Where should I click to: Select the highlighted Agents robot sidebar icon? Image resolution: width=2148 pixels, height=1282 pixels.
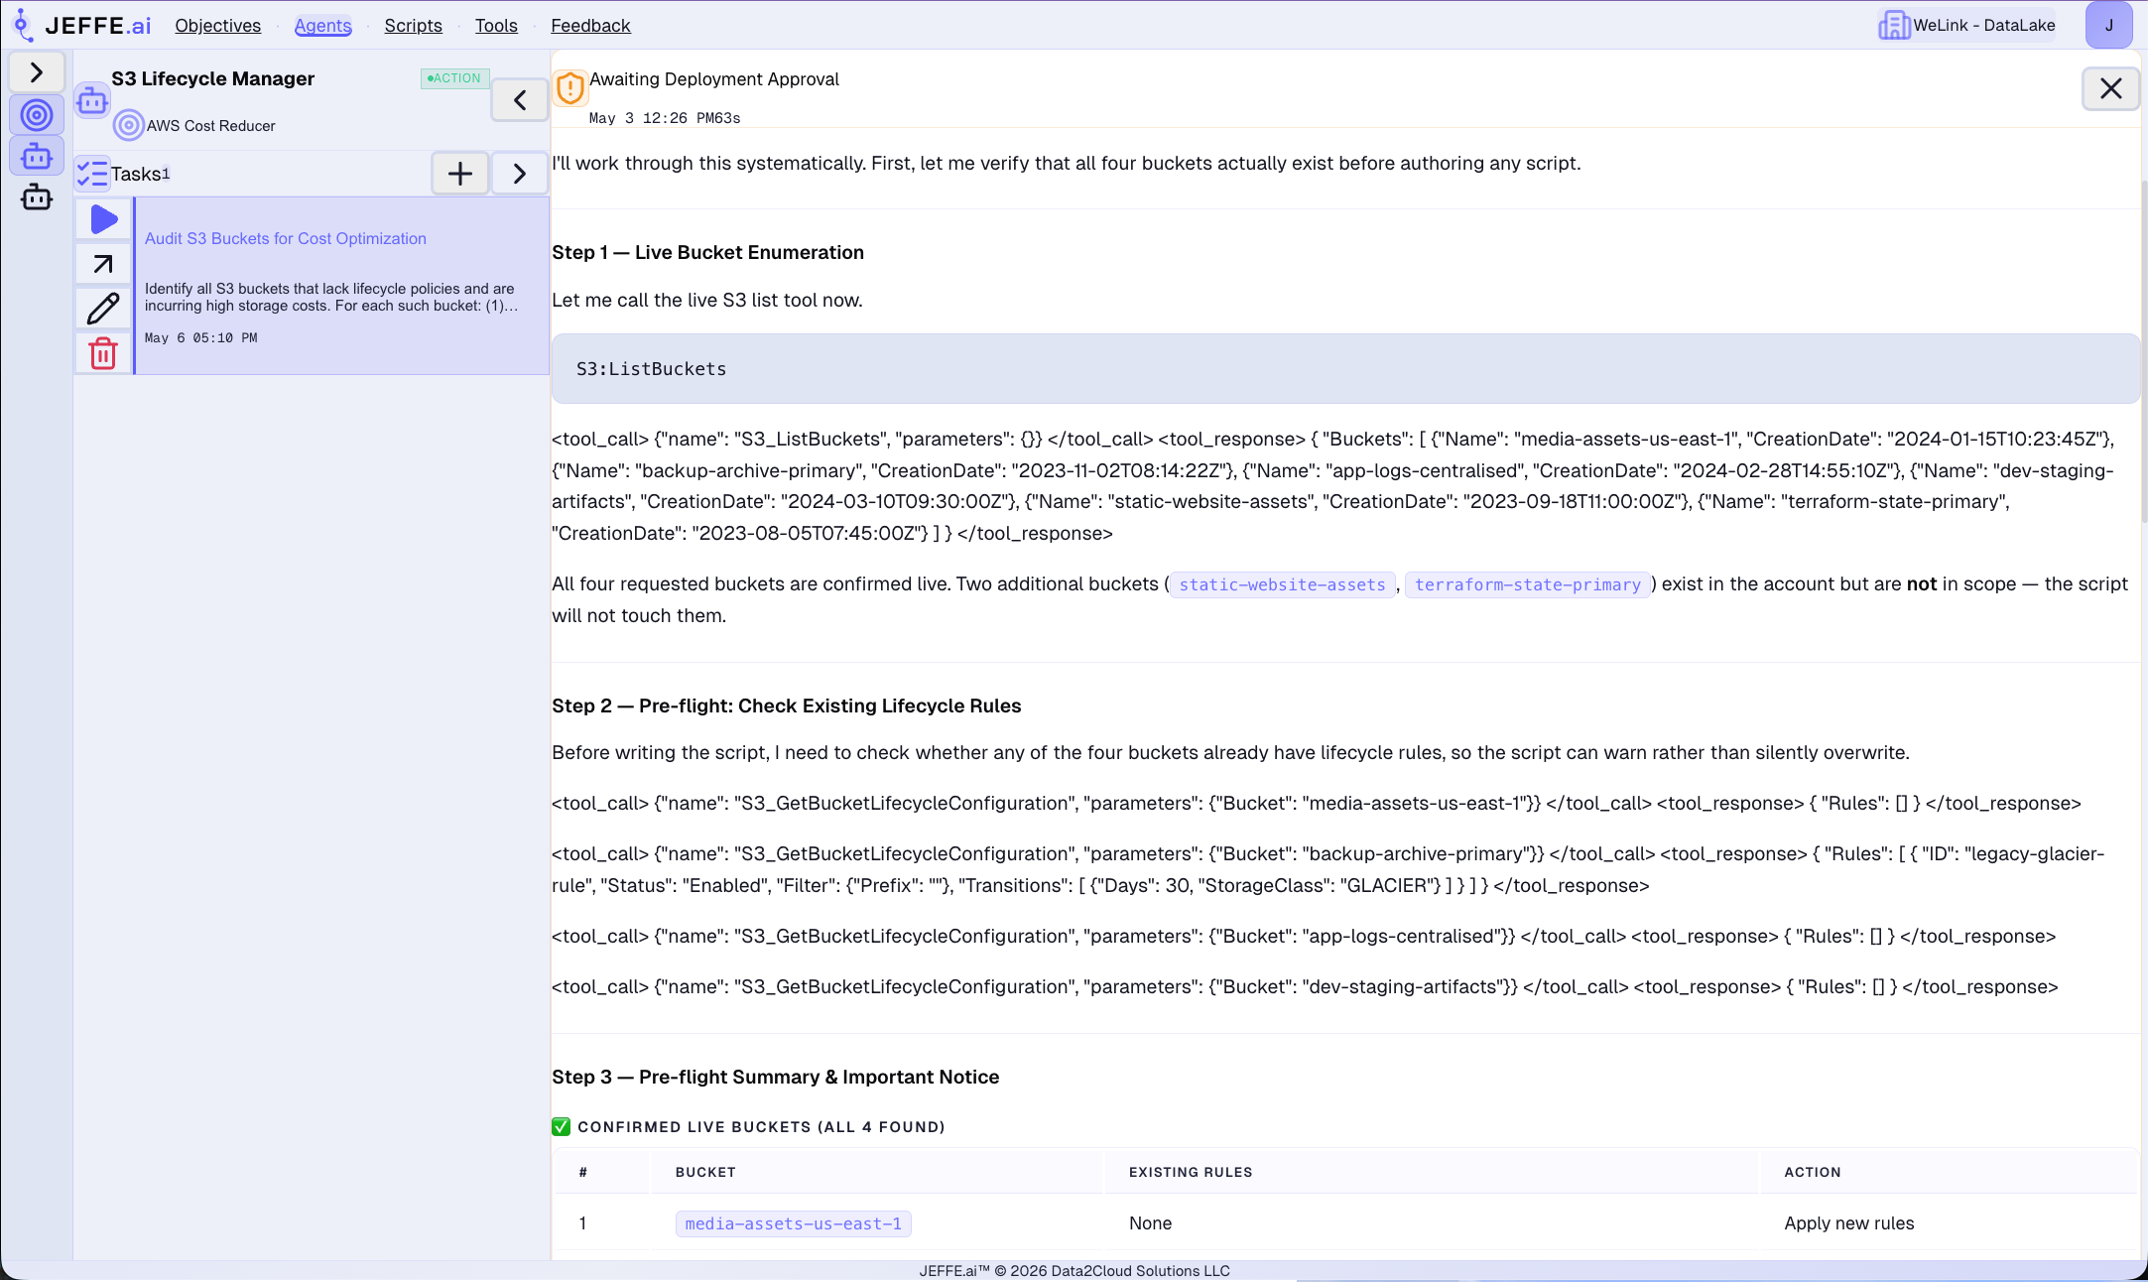[37, 156]
